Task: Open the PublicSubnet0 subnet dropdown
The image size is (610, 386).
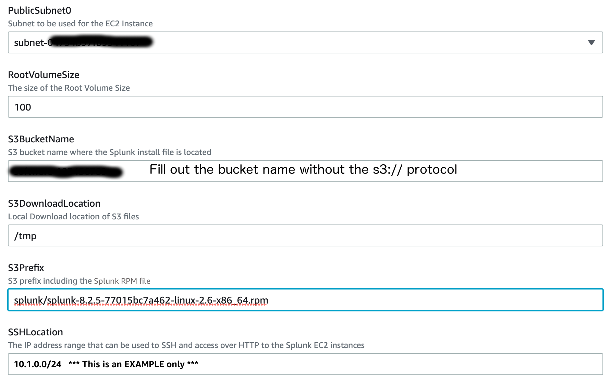Action: coord(305,42)
